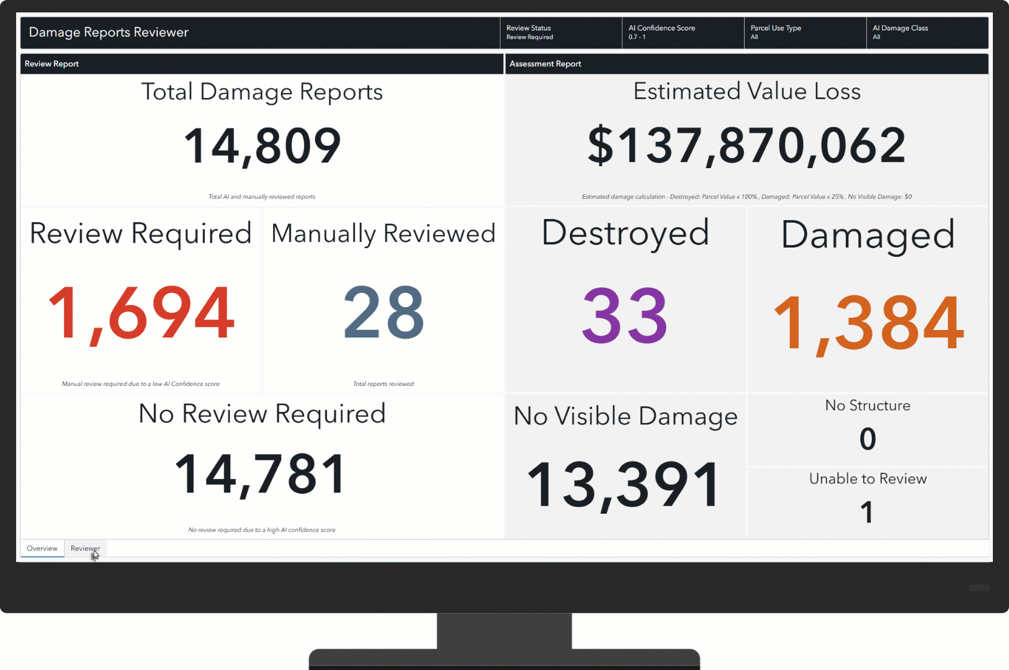Click the Assessment Report panel header
Viewport: 1009px width, 670px height.
point(747,64)
